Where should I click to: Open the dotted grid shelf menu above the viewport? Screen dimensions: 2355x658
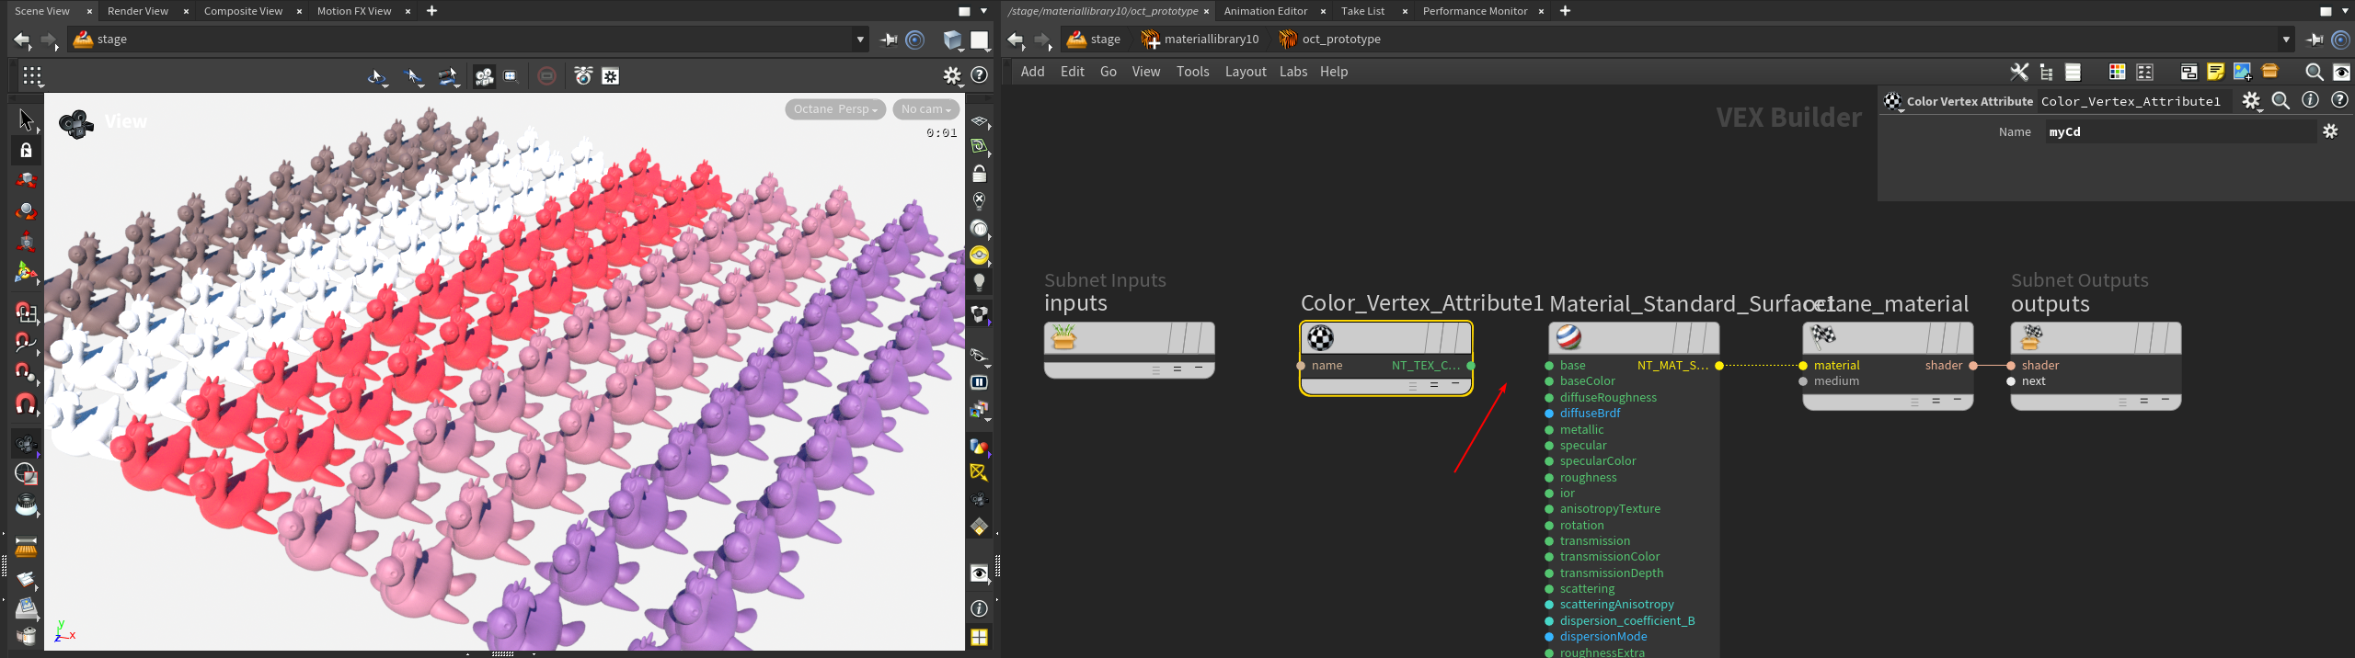(32, 76)
